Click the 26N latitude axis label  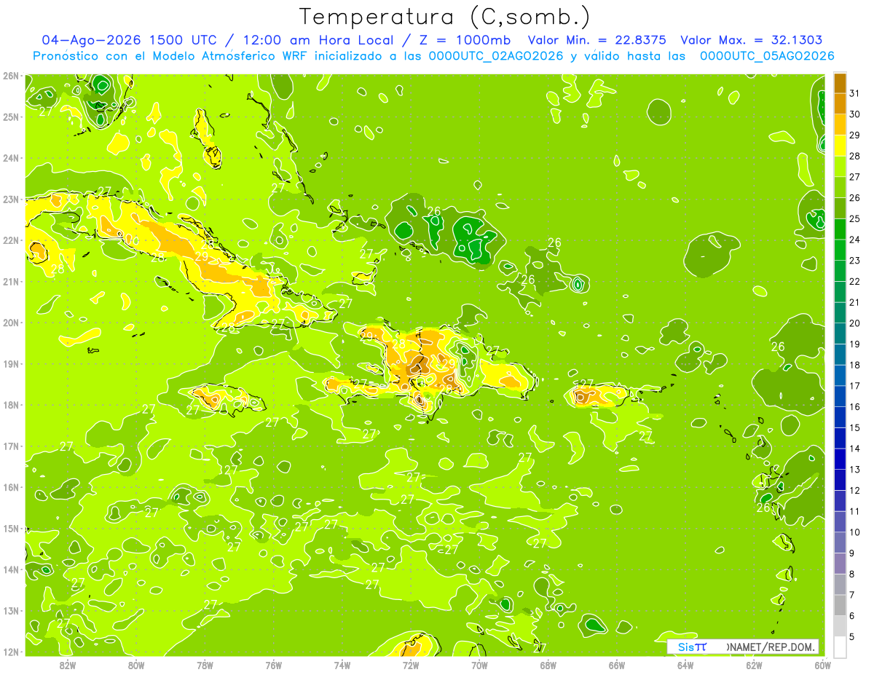tap(11, 76)
